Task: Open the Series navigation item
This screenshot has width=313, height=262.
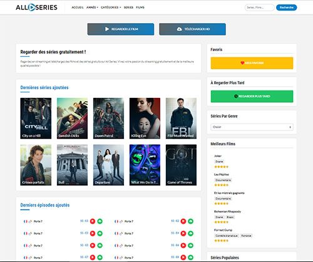Action: click(x=128, y=7)
